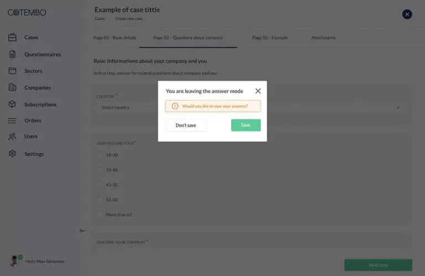Open the Orders menu item

tap(33, 121)
